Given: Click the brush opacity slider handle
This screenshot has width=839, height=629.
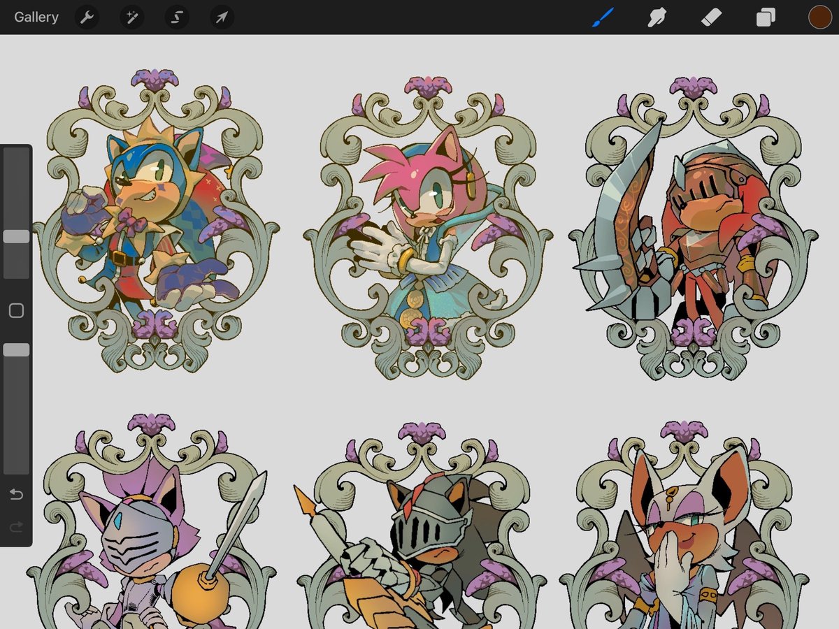Looking at the screenshot, I should tap(16, 349).
